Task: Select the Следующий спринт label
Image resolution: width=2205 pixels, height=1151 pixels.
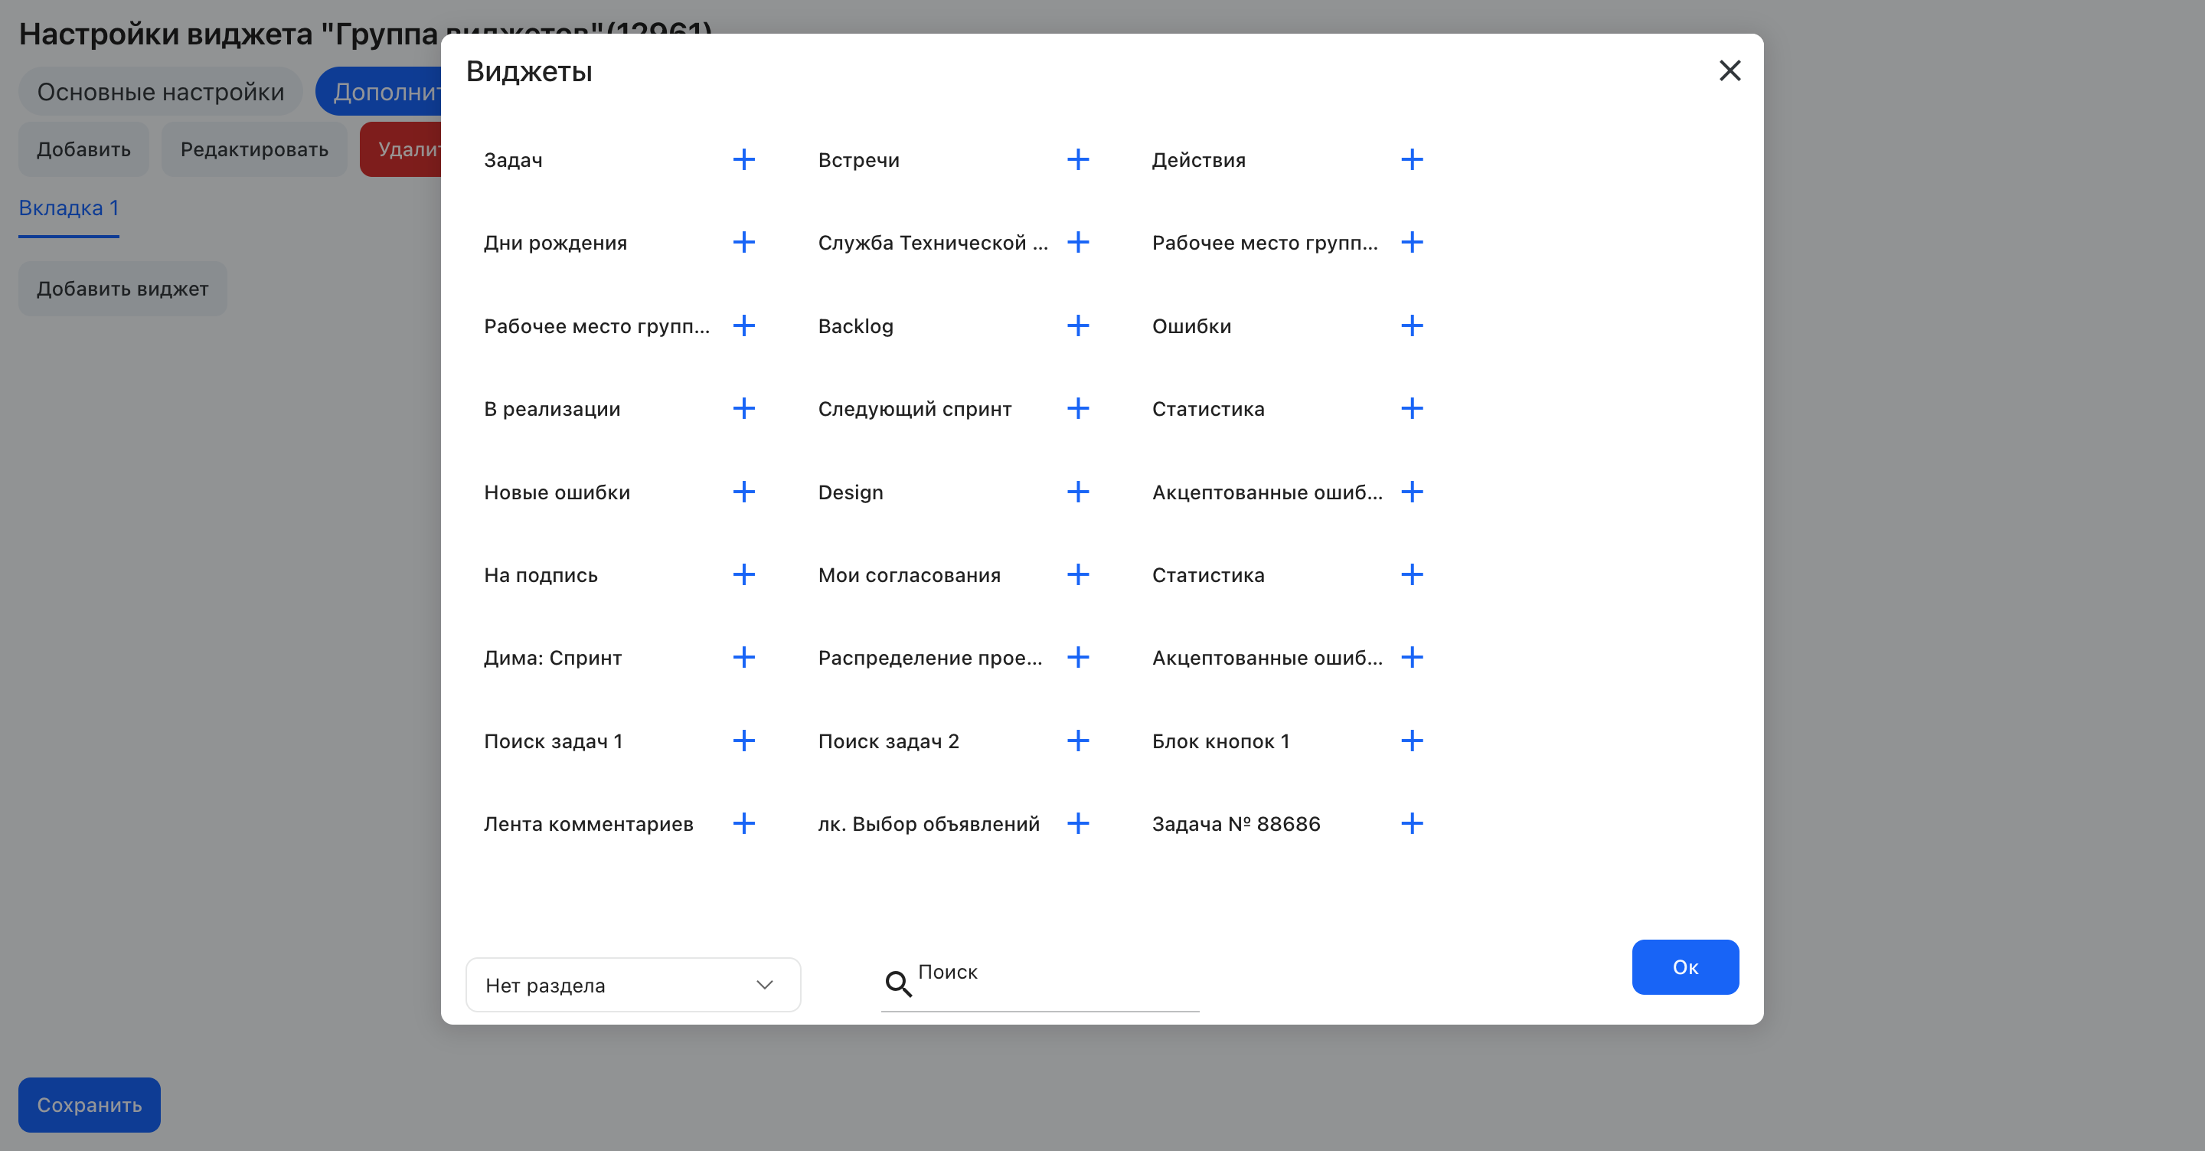Action: tap(914, 410)
